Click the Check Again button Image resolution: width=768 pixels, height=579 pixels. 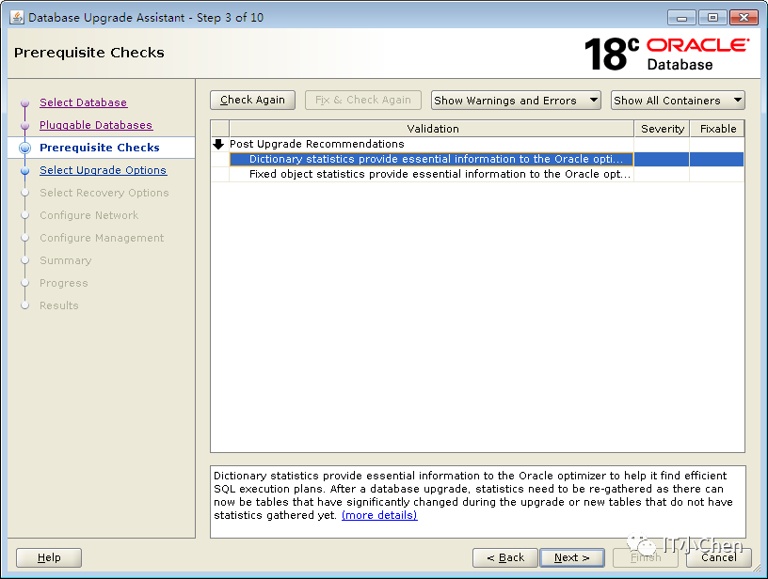pyautogui.click(x=252, y=100)
